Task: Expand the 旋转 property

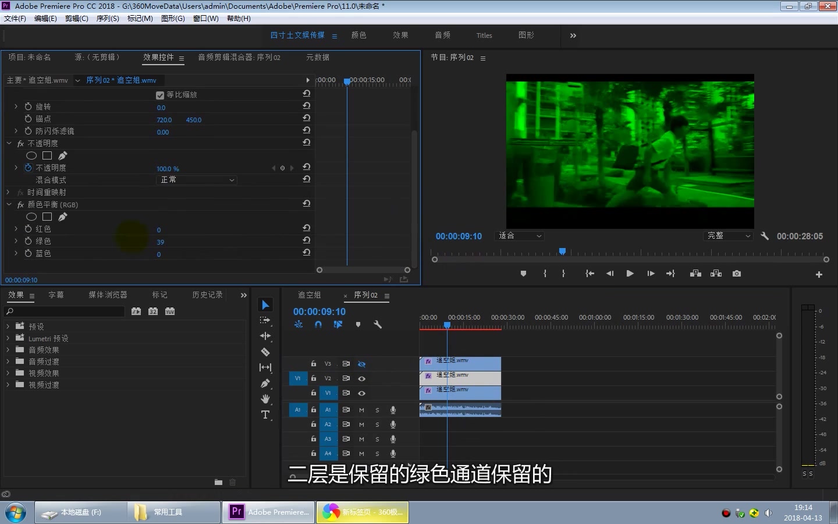Action: (x=16, y=107)
